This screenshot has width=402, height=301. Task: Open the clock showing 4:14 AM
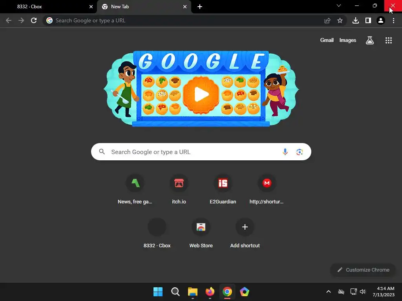[384, 292]
